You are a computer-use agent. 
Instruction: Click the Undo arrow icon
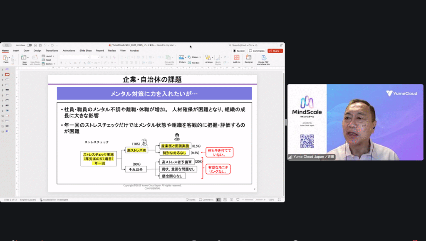[x=45, y=45]
